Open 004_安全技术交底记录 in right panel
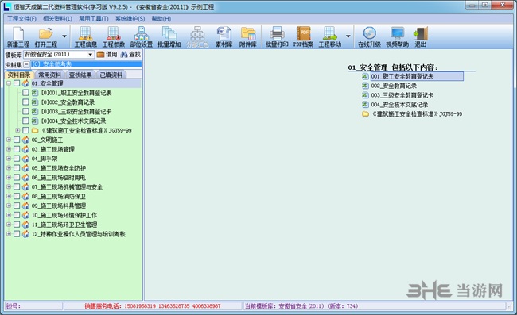 (399, 105)
